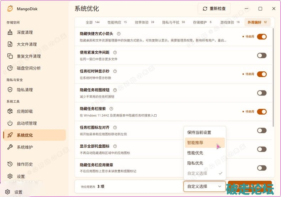Open the 隐私清理 shield icon

point(10,90)
